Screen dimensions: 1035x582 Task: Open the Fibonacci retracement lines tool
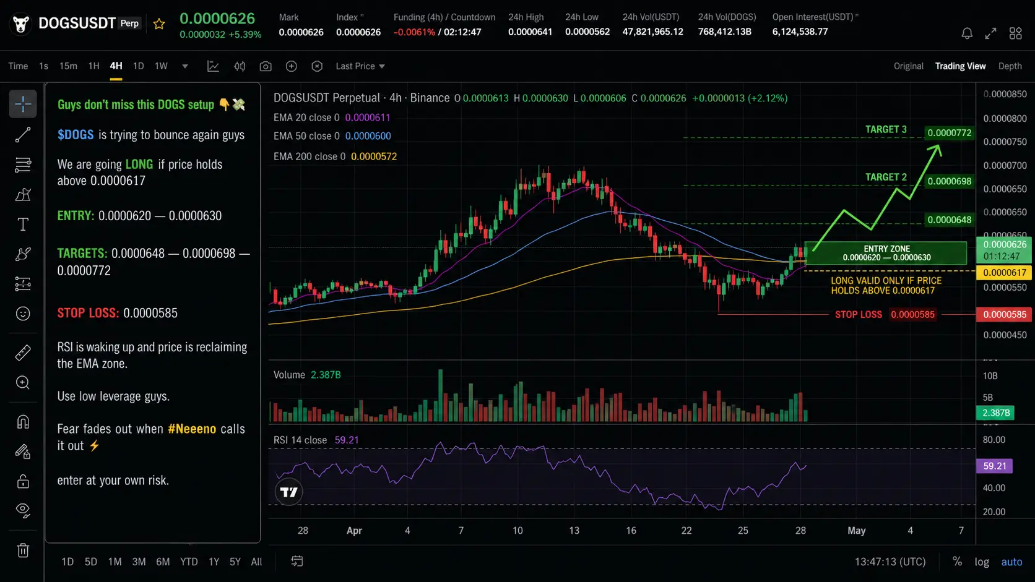pos(23,165)
